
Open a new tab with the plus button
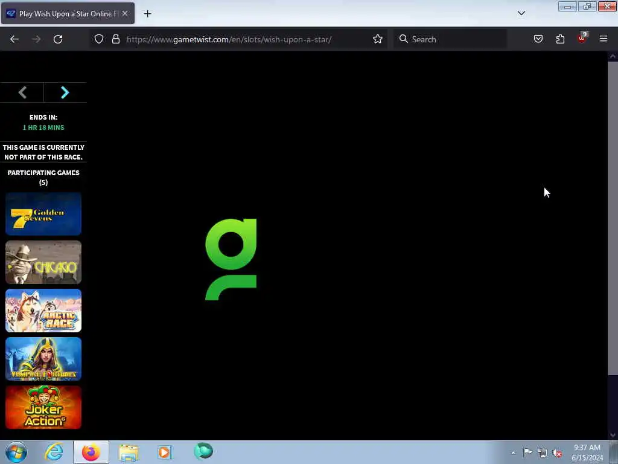tap(147, 14)
